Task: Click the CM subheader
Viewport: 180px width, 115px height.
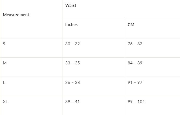Action: 131,25
